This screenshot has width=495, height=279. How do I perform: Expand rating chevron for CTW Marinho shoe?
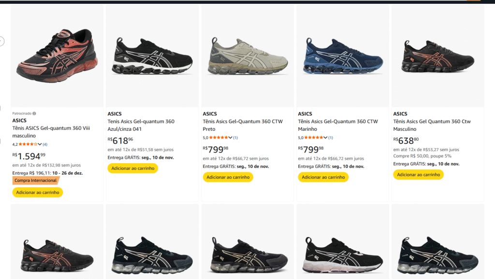[326, 138]
